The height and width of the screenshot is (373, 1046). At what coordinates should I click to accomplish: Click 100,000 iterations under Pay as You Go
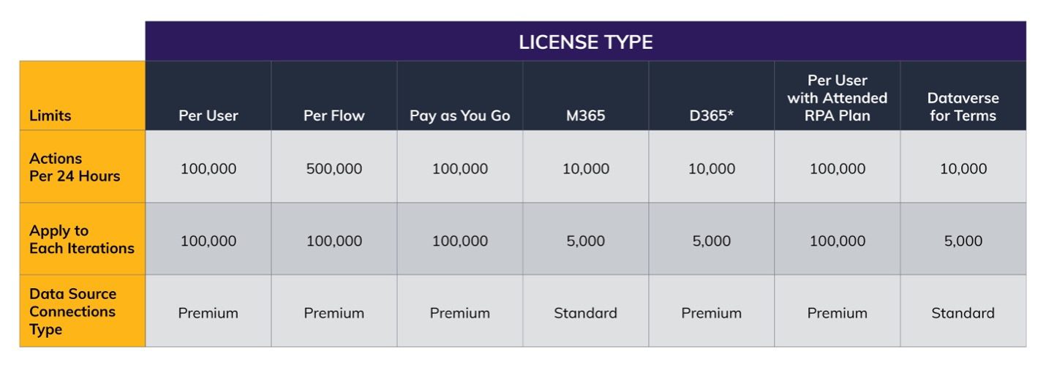(460, 241)
